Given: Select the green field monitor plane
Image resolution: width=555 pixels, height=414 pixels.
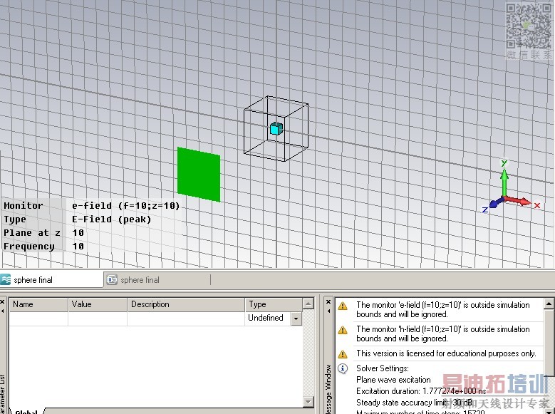Looking at the screenshot, I should coord(199,175).
